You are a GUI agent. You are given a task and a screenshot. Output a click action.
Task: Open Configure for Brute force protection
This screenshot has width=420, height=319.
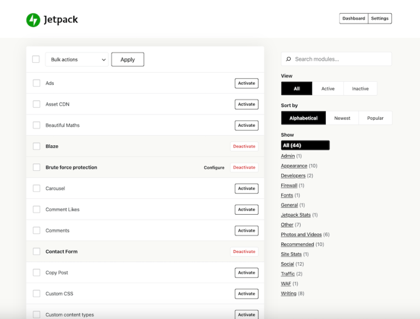[x=214, y=168]
